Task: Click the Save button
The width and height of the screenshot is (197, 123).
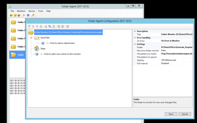Action: point(171,114)
